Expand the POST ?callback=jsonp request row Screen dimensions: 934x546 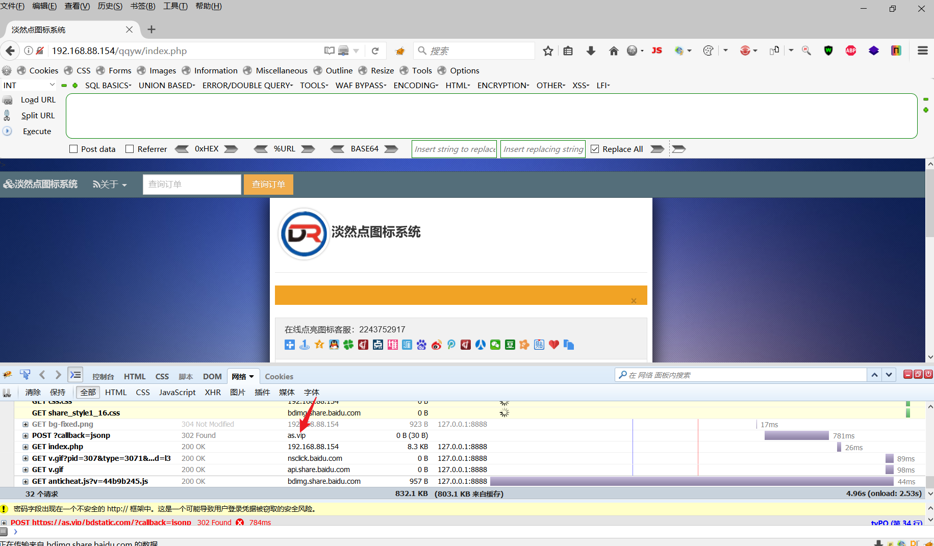point(25,435)
